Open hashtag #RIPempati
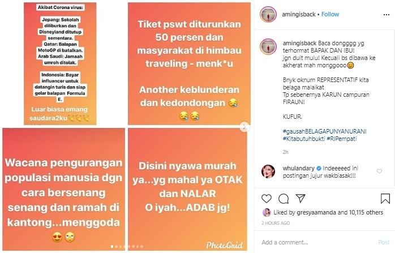Viewport: 395px width, 253px height. coord(342,139)
